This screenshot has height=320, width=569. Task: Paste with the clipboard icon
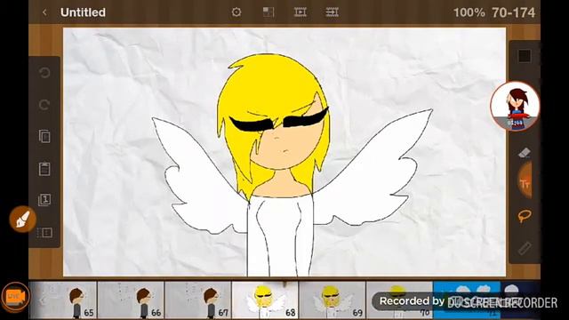coord(44,169)
